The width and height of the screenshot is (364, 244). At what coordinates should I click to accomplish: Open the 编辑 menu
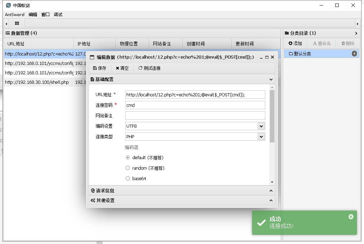pyautogui.click(x=33, y=15)
